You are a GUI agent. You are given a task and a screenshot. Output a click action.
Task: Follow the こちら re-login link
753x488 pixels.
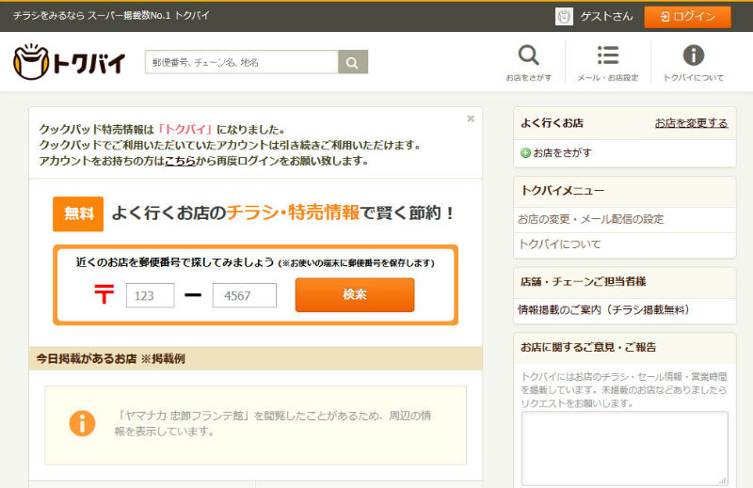tap(180, 161)
